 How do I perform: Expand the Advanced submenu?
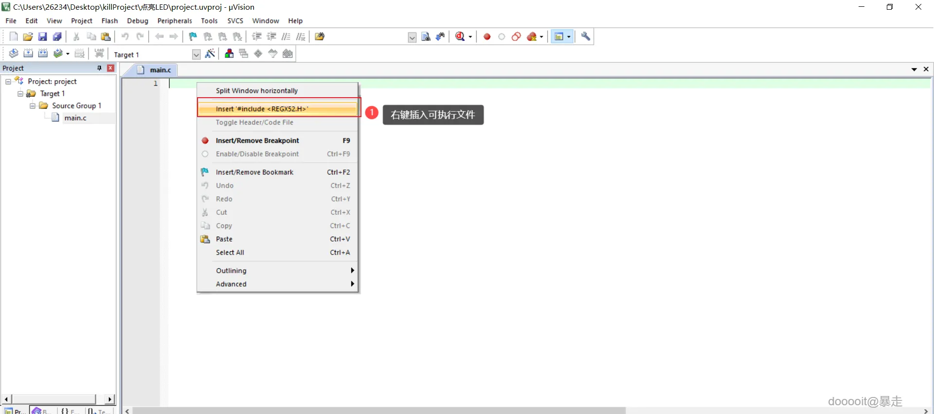[x=277, y=284]
